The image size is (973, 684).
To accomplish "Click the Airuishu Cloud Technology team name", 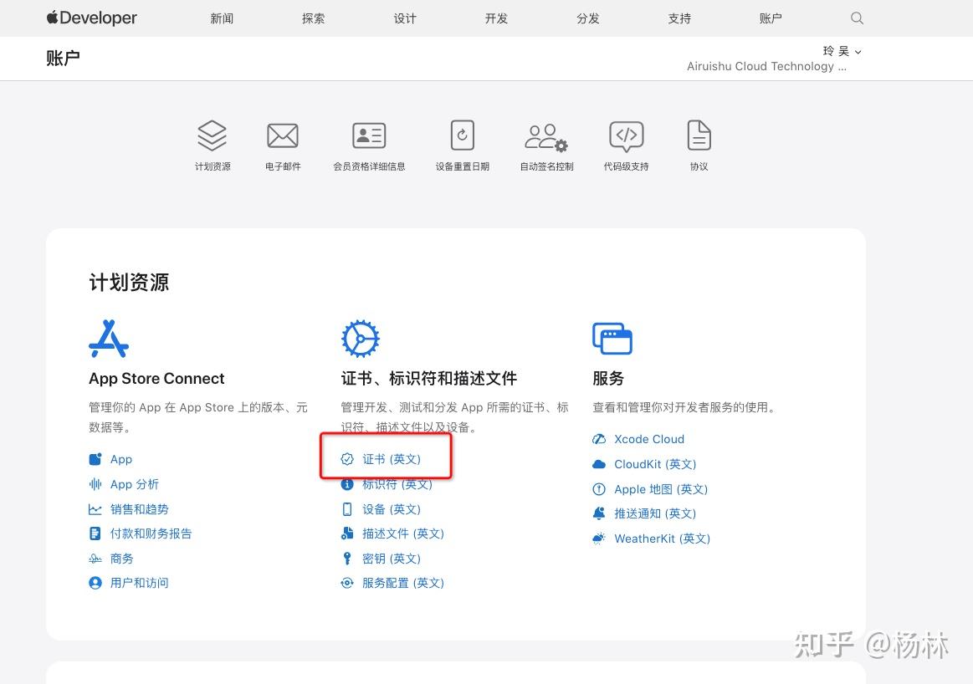I will pyautogui.click(x=766, y=66).
